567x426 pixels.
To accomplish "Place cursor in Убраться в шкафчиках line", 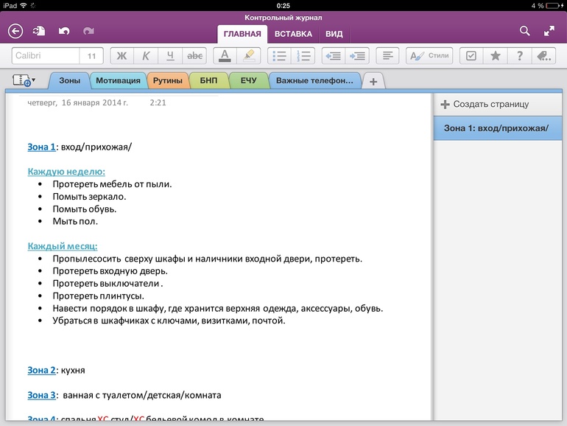I will coord(169,321).
